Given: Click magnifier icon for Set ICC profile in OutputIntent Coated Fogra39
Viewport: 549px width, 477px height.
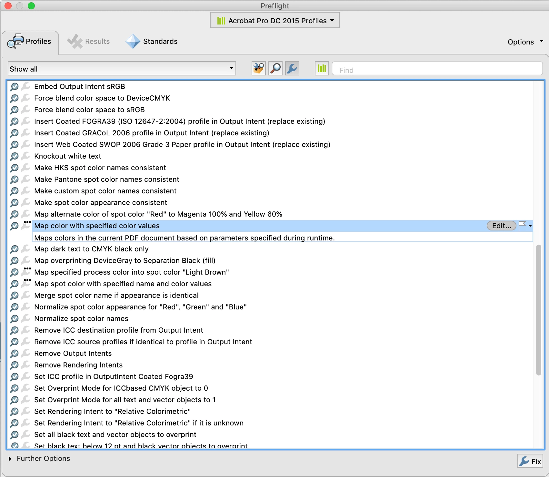Looking at the screenshot, I should tap(14, 376).
